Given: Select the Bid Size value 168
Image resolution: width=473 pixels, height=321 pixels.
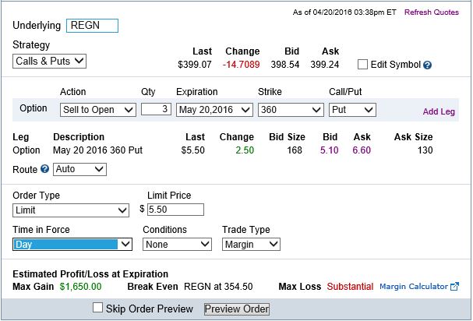Looking at the screenshot, I should point(295,150).
